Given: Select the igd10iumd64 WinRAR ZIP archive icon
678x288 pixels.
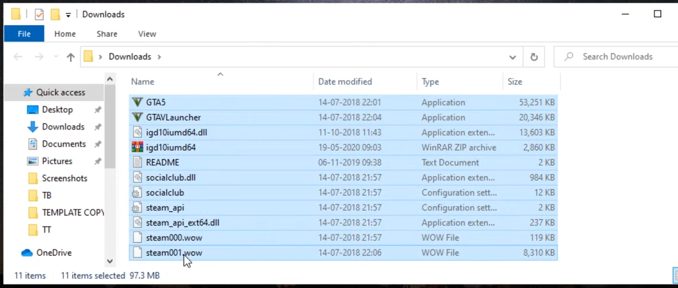Looking at the screenshot, I should click(x=137, y=147).
